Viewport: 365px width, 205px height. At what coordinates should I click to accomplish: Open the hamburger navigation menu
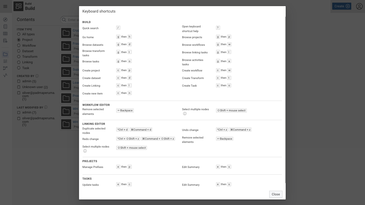pyautogui.click(x=5, y=6)
